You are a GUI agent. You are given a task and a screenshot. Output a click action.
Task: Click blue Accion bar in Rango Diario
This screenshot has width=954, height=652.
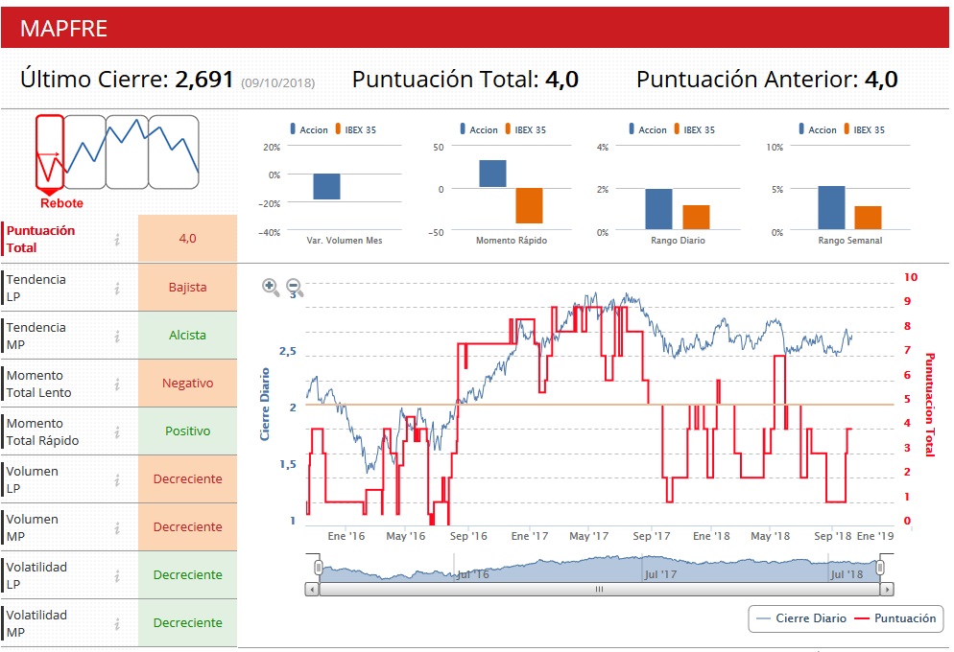[659, 209]
